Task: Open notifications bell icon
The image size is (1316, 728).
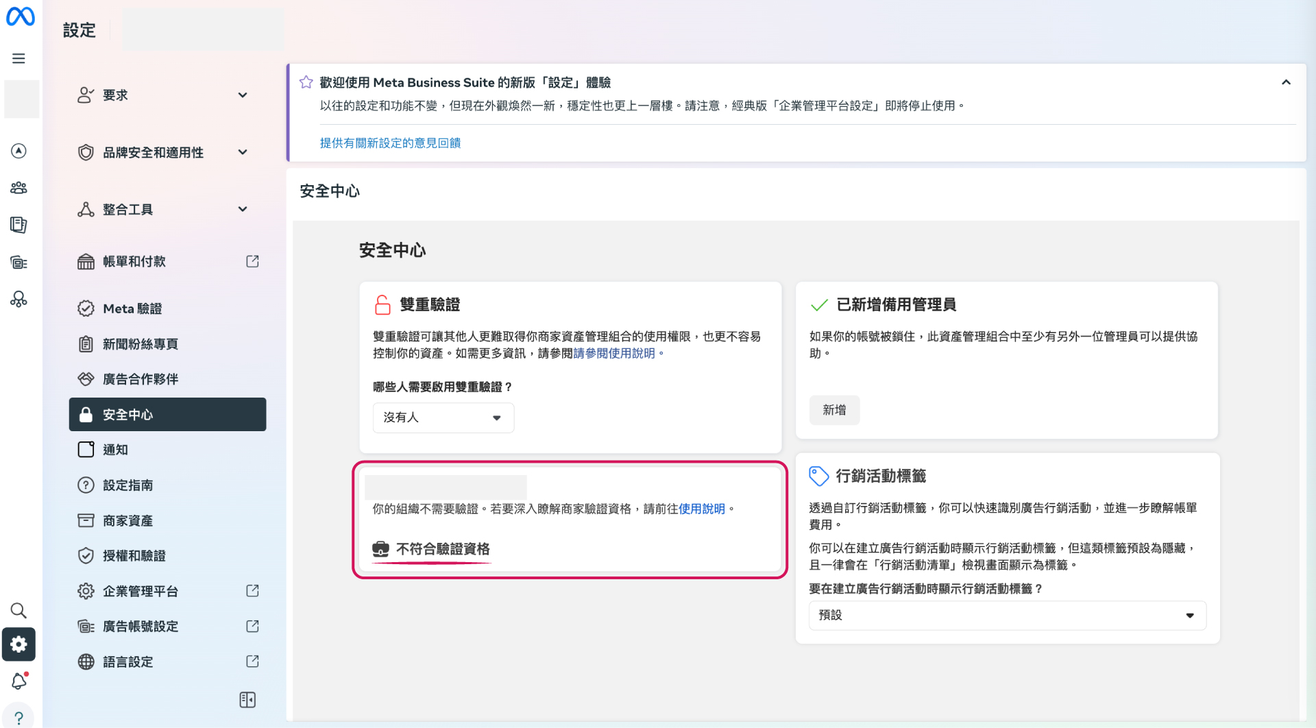Action: 19,681
